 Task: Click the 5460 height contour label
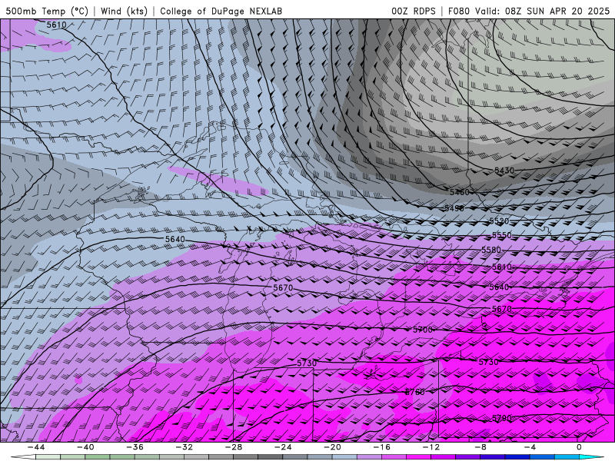click(x=459, y=192)
